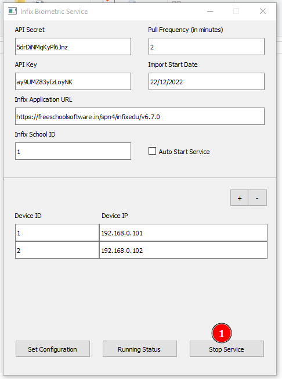Click the Infix School ID field
282x379 pixels.
[73, 151]
